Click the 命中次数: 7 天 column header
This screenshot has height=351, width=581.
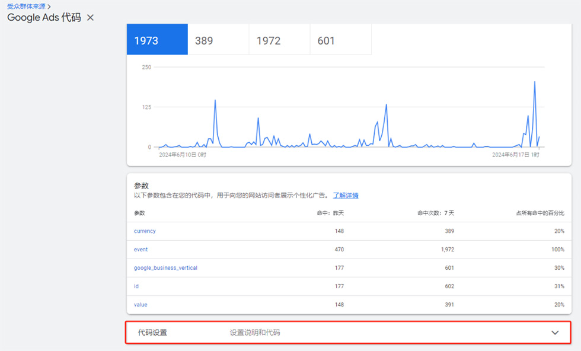(436, 213)
